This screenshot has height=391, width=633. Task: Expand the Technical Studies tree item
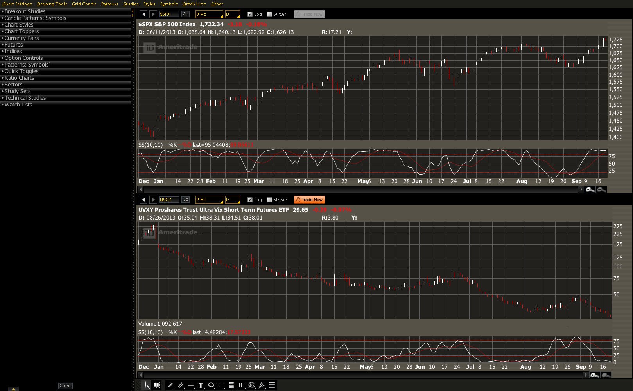[25, 98]
